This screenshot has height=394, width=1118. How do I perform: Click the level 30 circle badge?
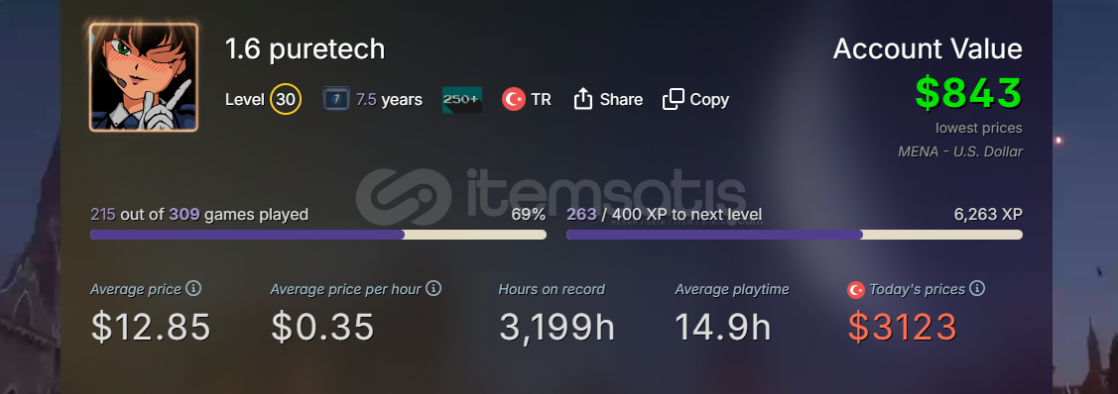tap(286, 100)
